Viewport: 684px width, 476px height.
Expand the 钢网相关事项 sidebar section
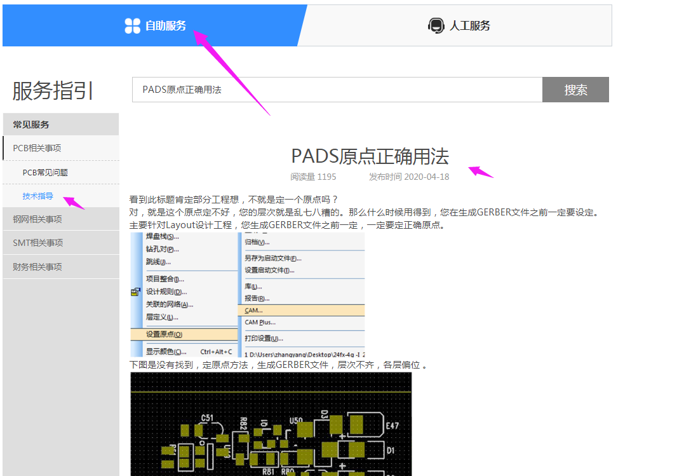pos(37,219)
